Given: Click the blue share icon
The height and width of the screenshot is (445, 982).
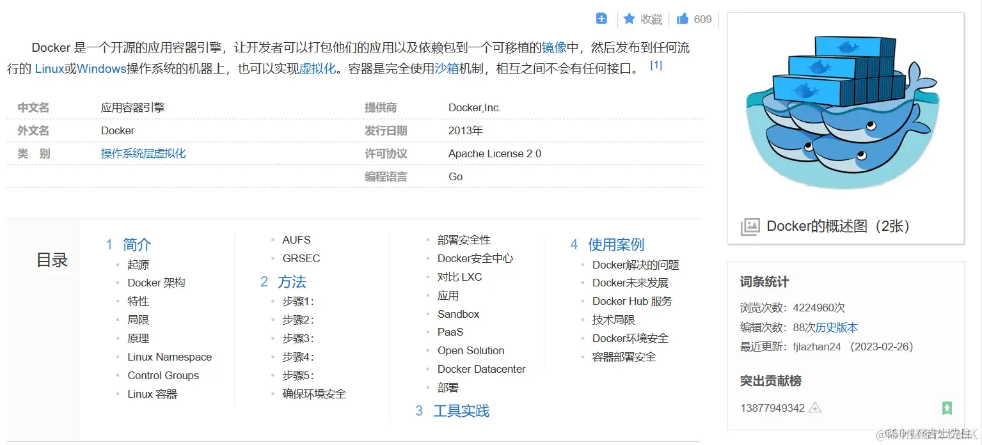Looking at the screenshot, I should tap(601, 19).
